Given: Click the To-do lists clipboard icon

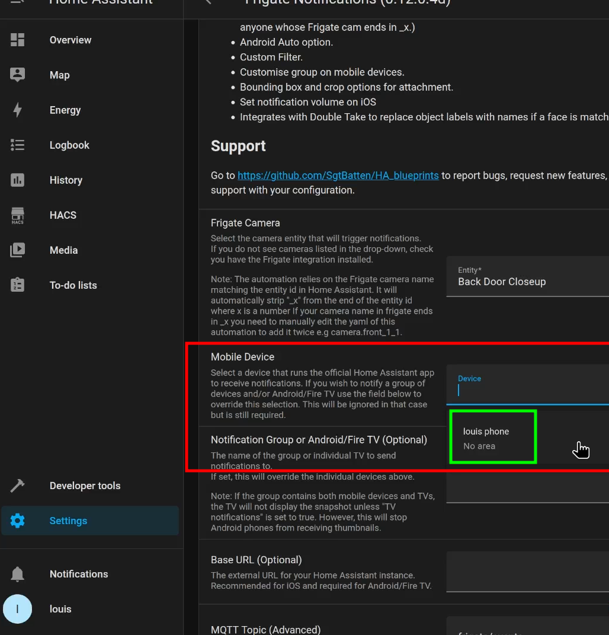Looking at the screenshot, I should click(17, 285).
